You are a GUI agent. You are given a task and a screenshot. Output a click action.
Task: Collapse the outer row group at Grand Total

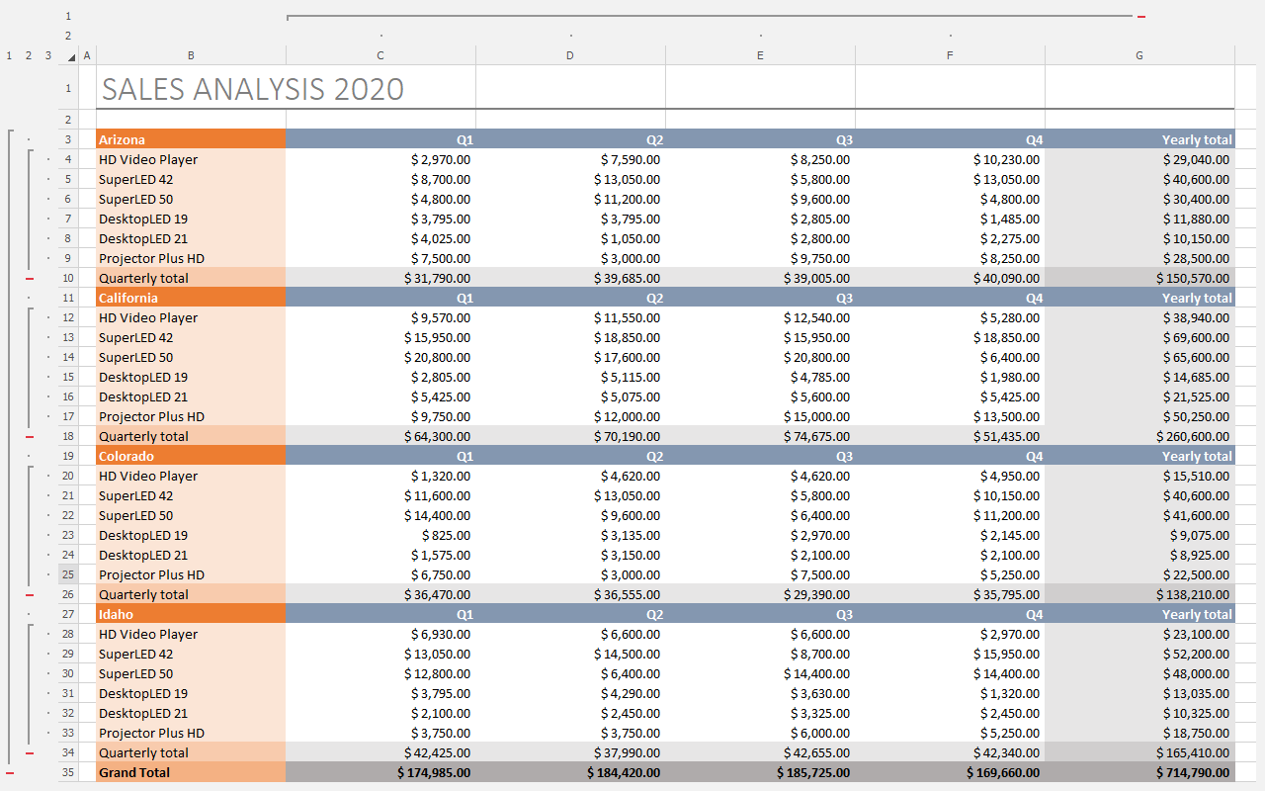(x=9, y=772)
